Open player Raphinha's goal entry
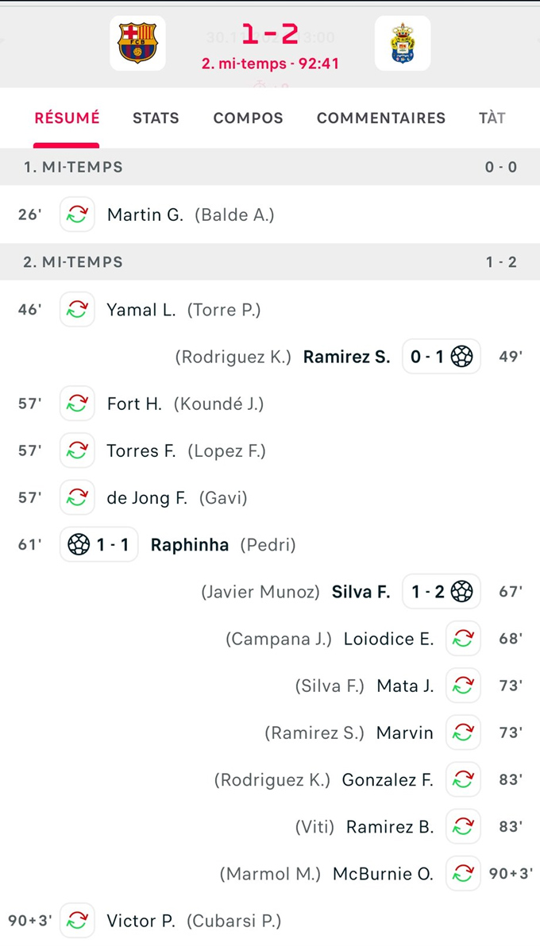 (x=190, y=545)
